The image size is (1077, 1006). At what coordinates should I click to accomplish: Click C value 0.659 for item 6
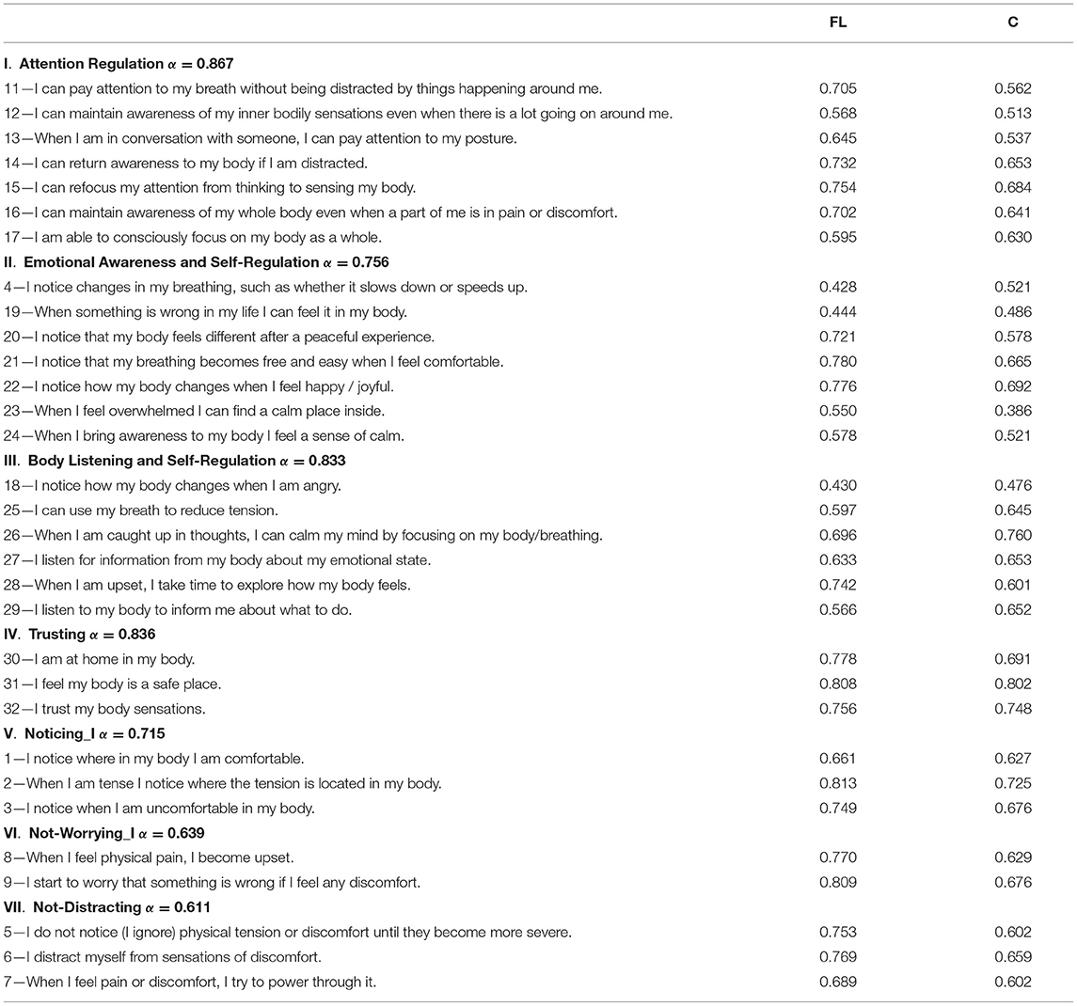click(x=1012, y=957)
